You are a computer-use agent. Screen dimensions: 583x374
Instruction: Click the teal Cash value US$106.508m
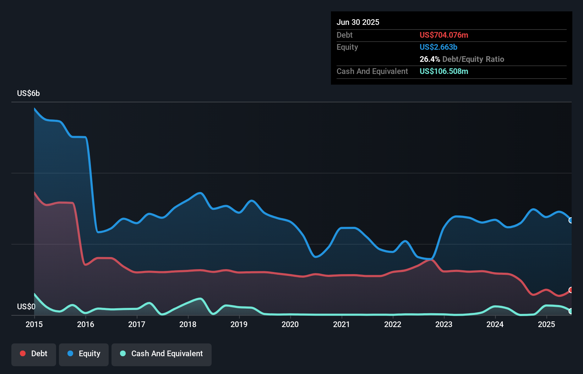(x=444, y=71)
